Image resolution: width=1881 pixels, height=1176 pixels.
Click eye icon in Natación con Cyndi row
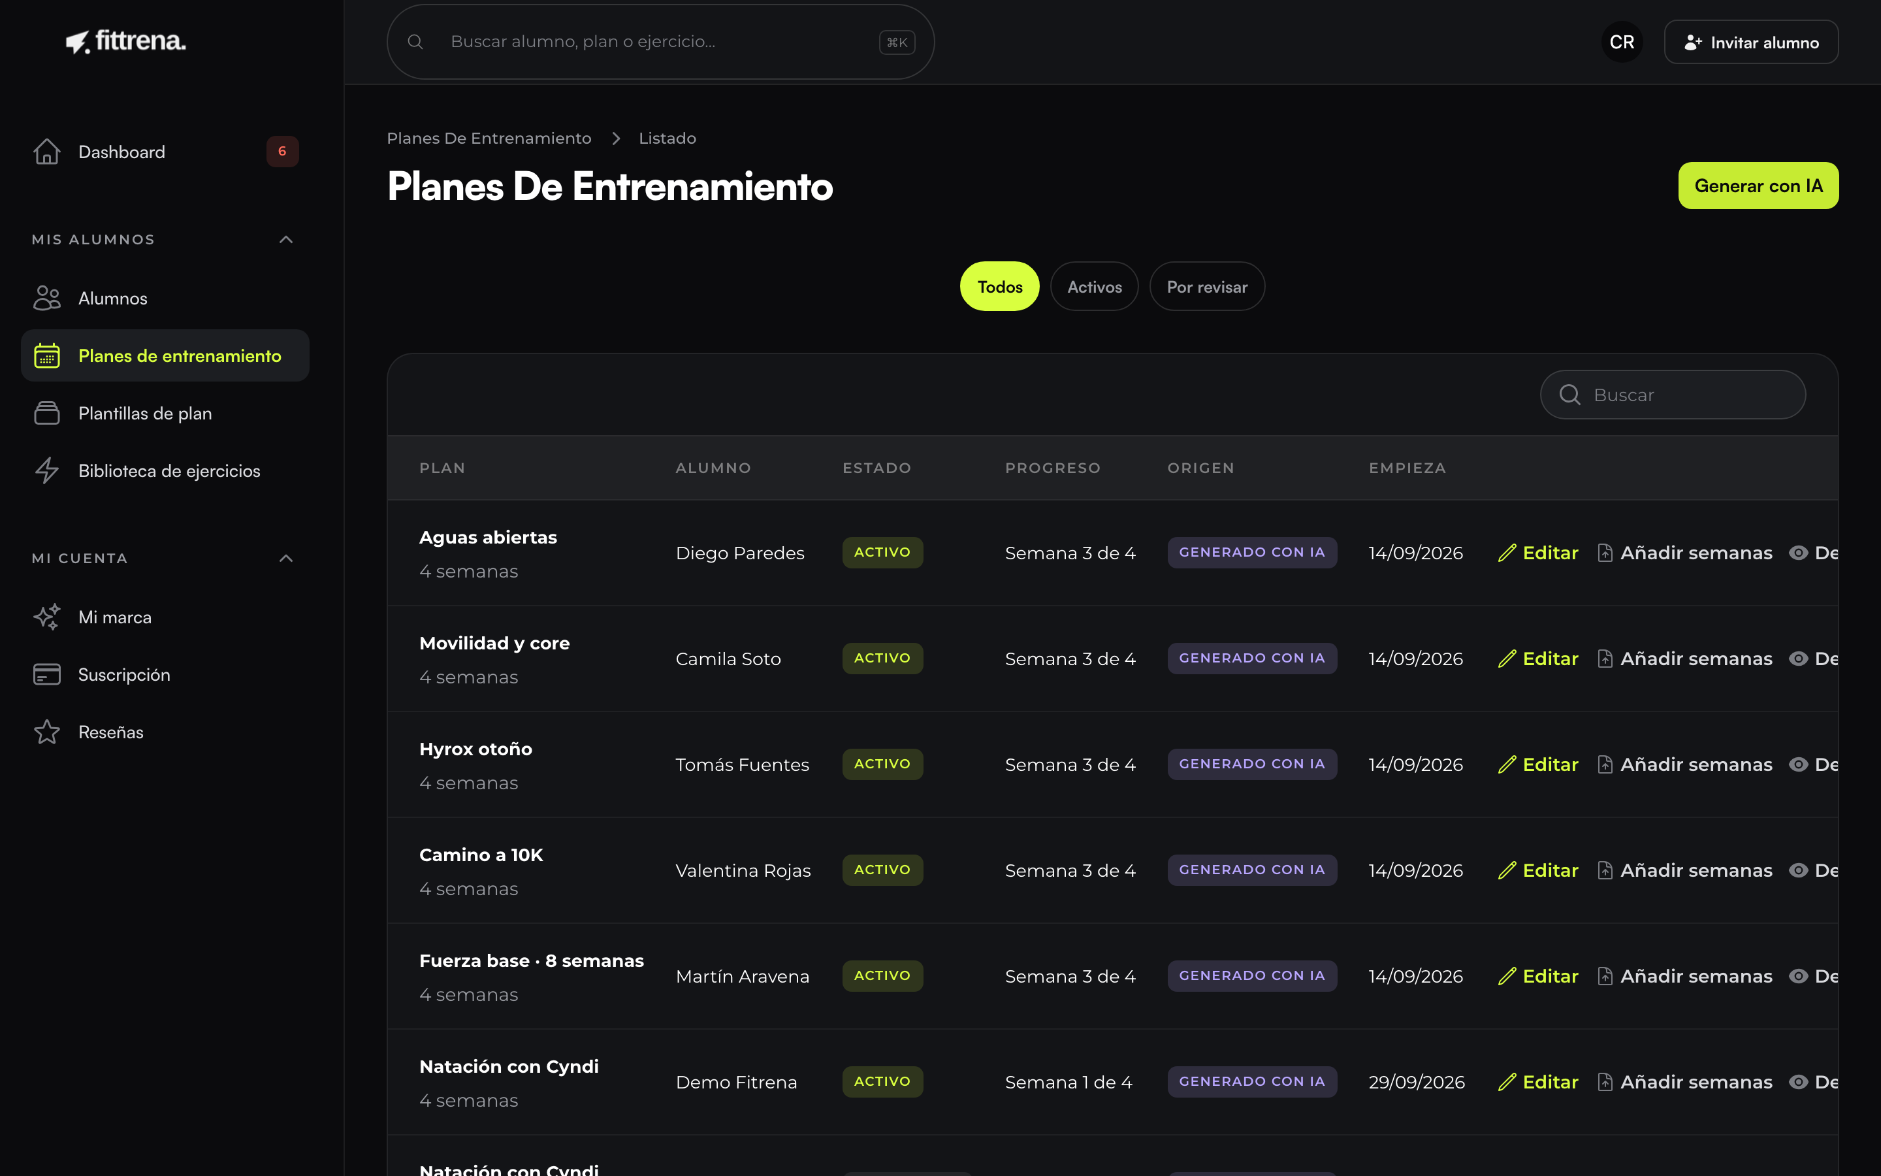tap(1799, 1082)
